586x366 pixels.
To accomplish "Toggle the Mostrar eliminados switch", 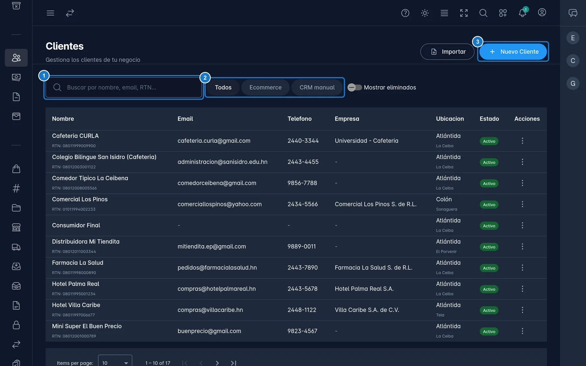I will (x=355, y=87).
